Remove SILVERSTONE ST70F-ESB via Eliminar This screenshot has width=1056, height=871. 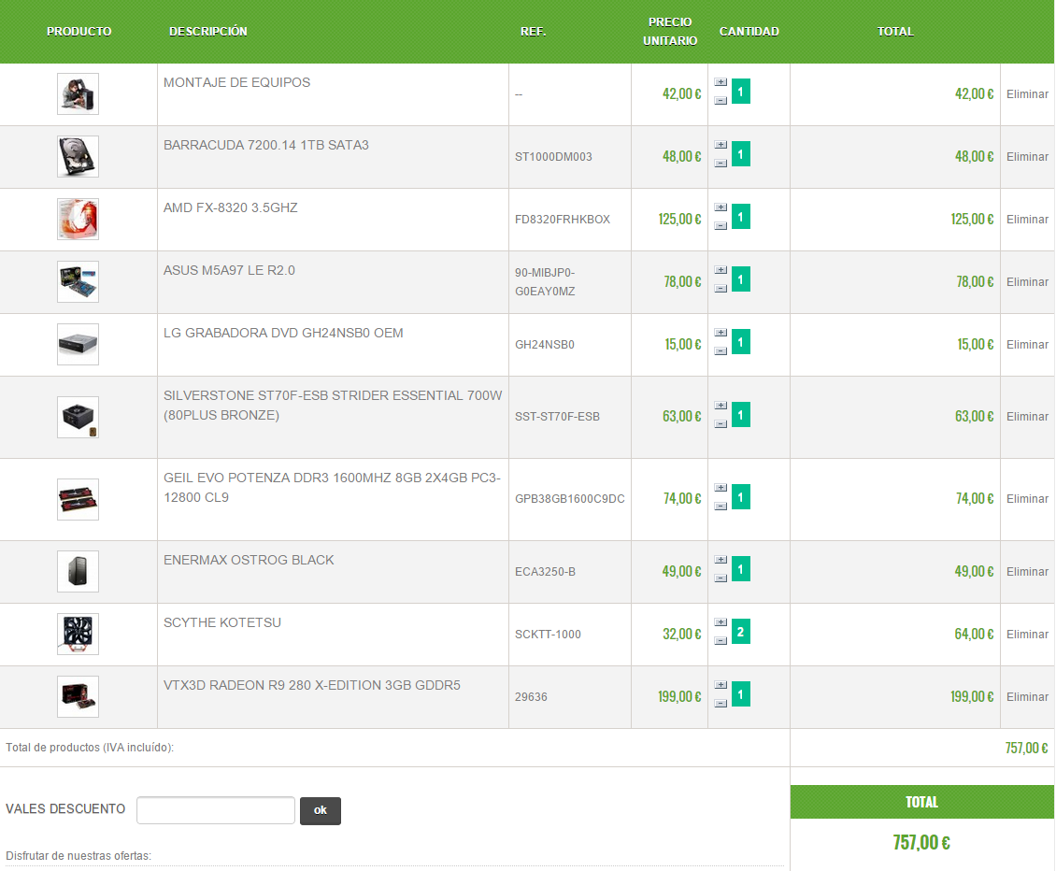pos(1027,417)
